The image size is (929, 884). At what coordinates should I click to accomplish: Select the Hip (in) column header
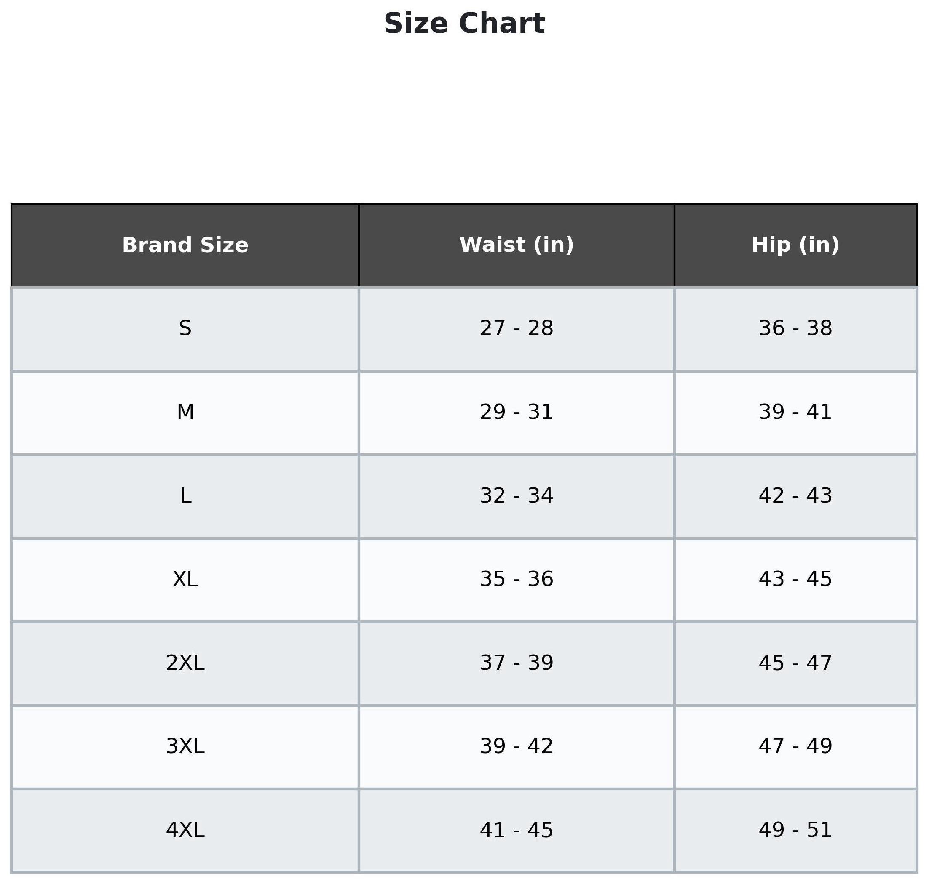[795, 245]
